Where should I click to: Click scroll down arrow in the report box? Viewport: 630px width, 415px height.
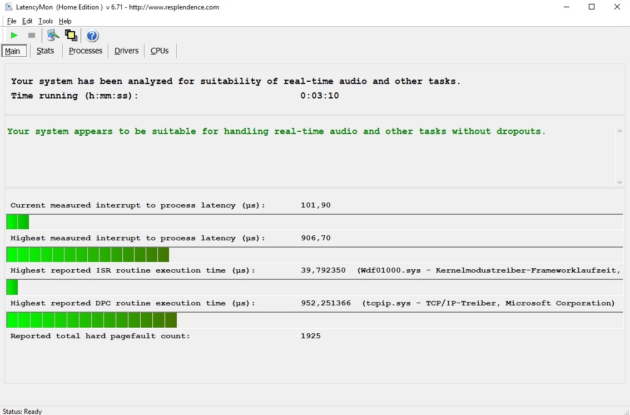619,182
